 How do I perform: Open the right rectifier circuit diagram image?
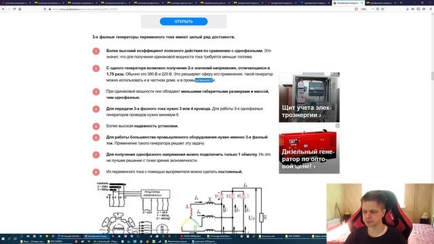pyautogui.click(x=224, y=208)
